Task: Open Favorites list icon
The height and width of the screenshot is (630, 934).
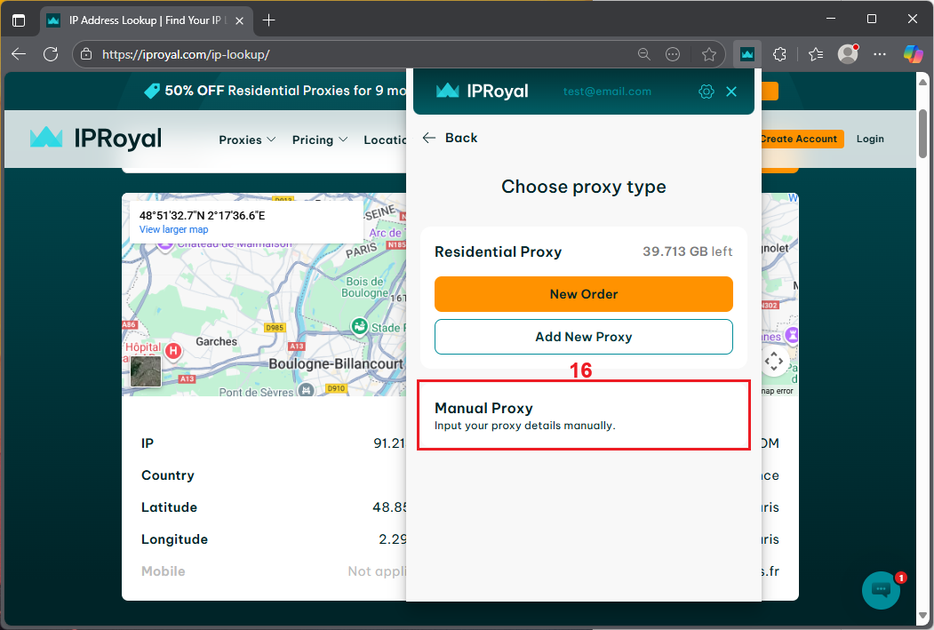Action: coord(816,54)
